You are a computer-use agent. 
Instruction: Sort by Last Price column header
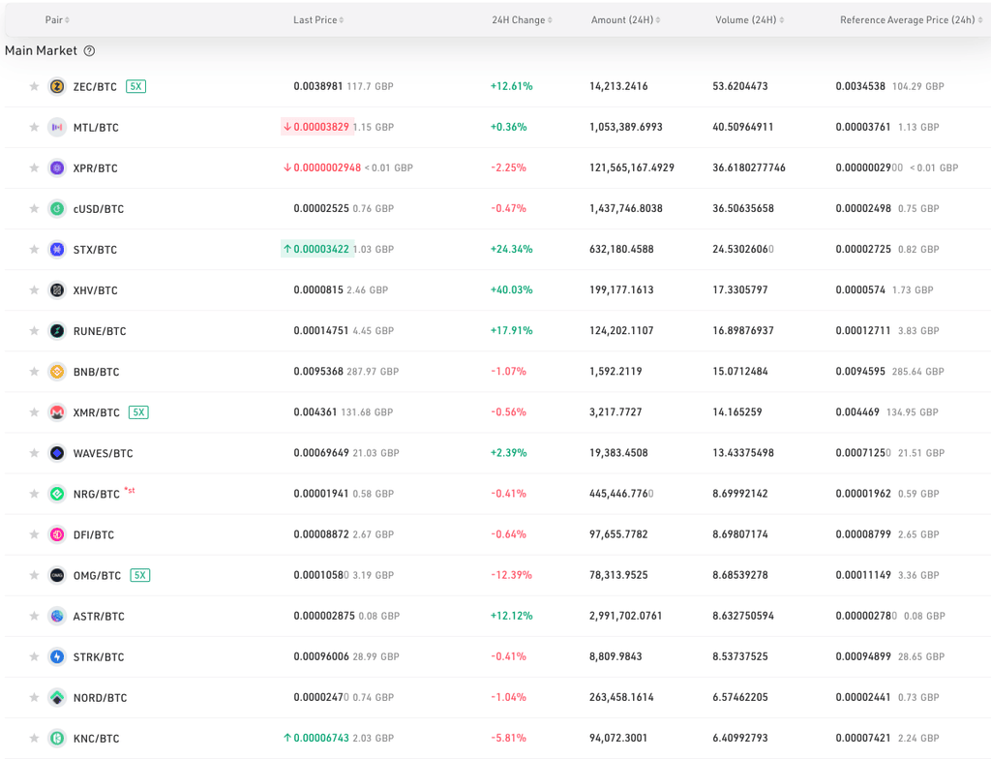(318, 20)
